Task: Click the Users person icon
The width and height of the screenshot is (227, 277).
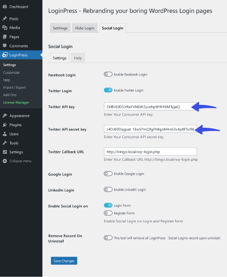Action: (5, 134)
